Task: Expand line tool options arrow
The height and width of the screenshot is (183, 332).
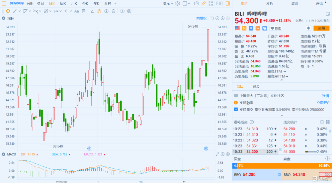Action: click(20, 11)
